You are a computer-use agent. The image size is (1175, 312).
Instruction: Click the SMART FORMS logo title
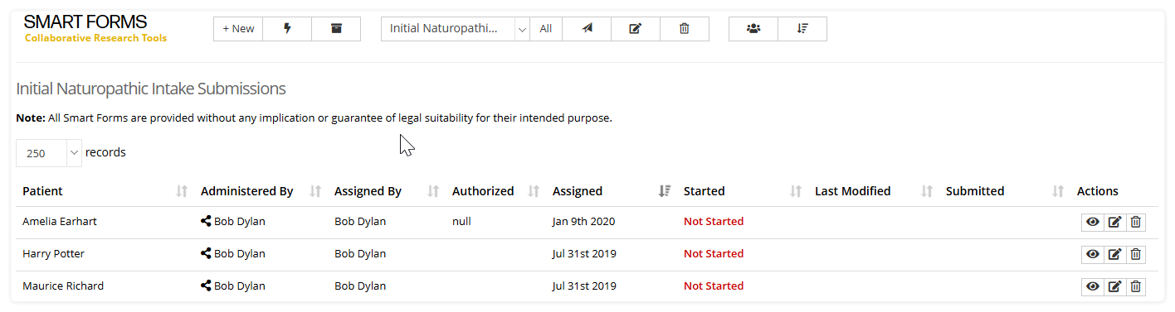tap(85, 22)
